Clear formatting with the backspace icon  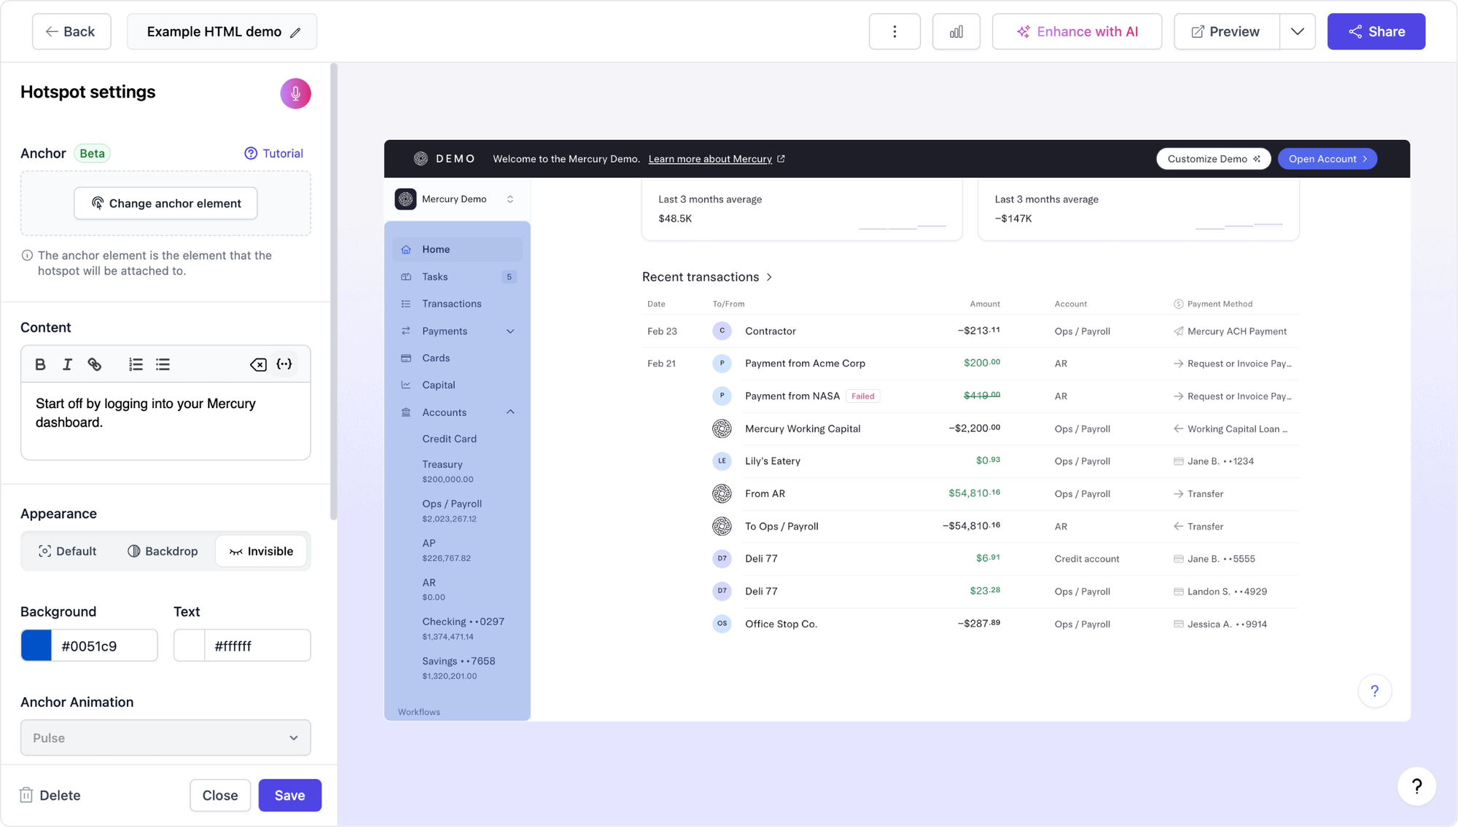tap(258, 364)
